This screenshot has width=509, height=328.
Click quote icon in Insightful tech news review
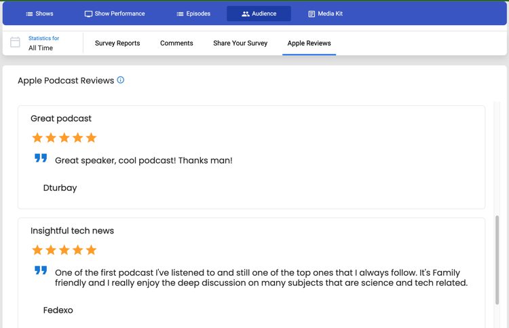(x=41, y=270)
